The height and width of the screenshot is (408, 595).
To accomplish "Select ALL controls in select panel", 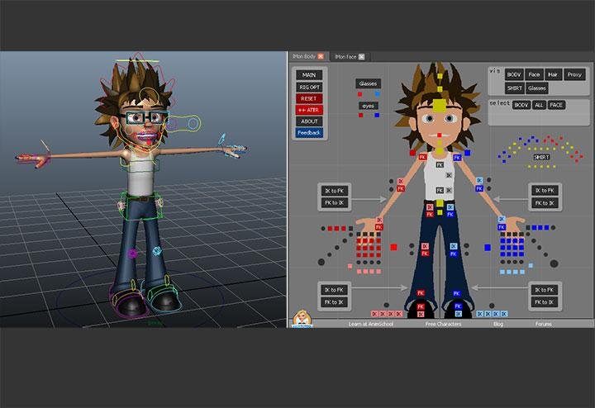I will 539,105.
